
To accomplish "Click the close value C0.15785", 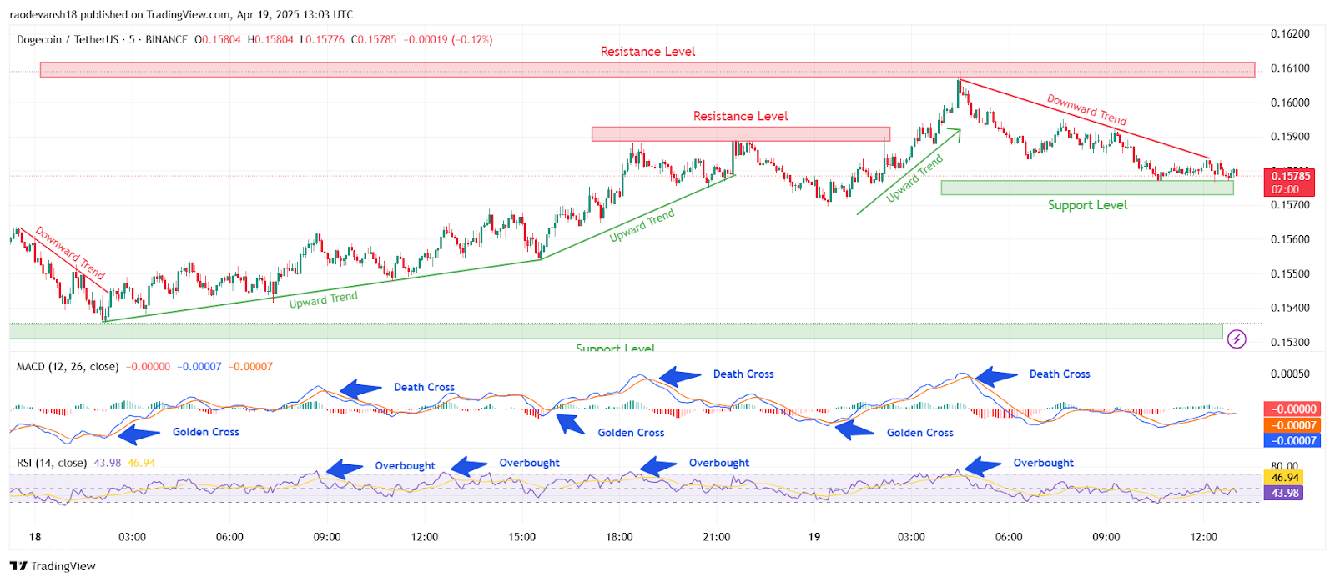I will (x=374, y=39).
